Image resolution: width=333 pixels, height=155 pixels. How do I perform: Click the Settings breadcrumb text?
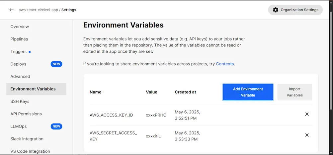(x=69, y=10)
